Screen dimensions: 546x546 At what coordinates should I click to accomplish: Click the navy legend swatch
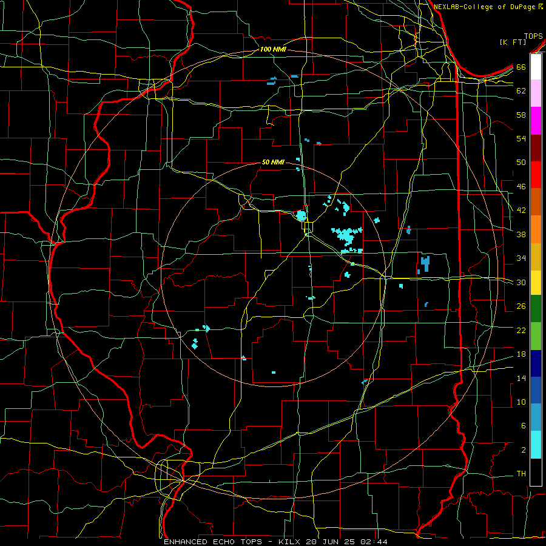[x=536, y=363]
